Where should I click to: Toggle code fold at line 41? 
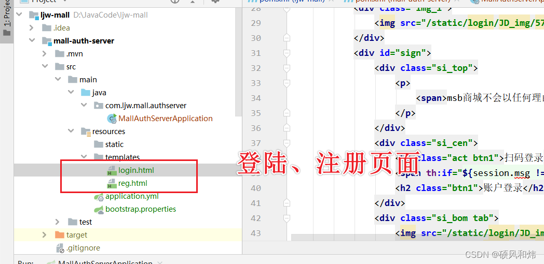point(287,203)
